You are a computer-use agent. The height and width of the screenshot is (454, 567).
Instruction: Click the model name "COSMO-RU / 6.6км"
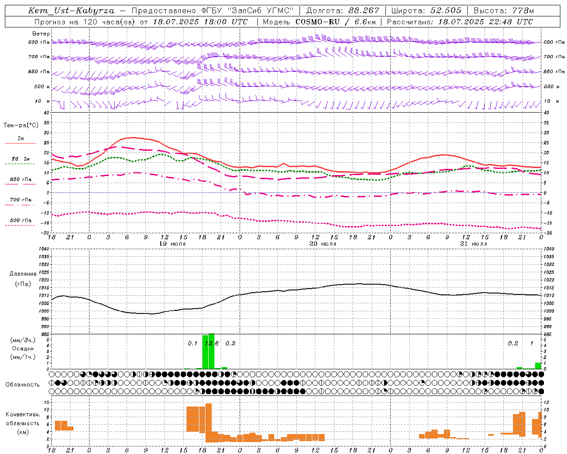(x=336, y=22)
